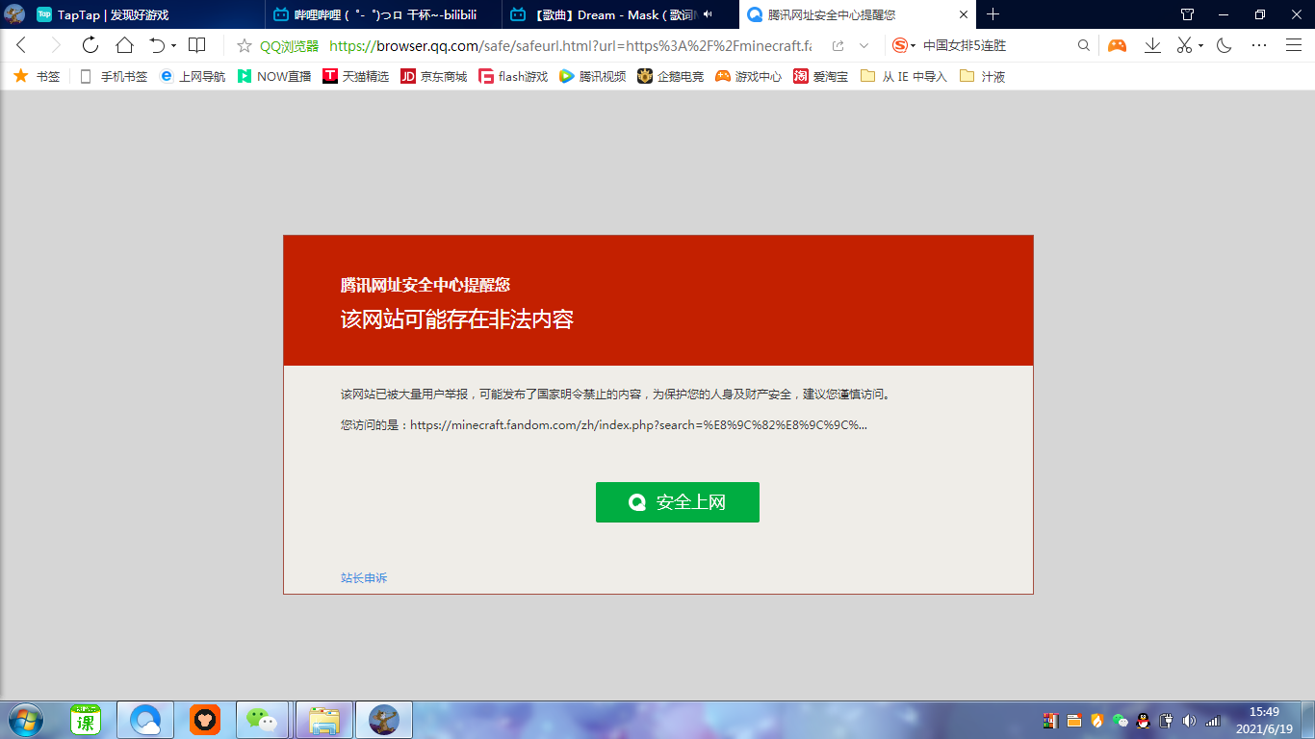
Task: Open the reading mode book icon
Action: coord(196,45)
